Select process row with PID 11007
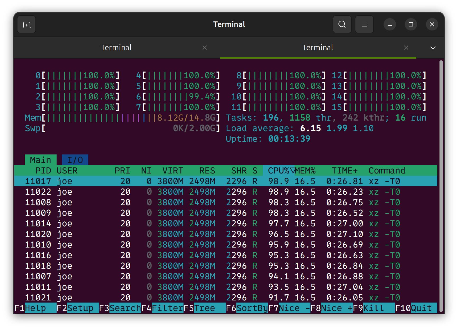The height and width of the screenshot is (329, 458). pos(226,276)
